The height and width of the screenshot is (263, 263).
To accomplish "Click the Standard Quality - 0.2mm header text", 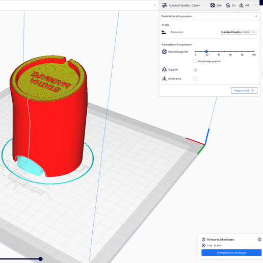I will pos(185,6).
